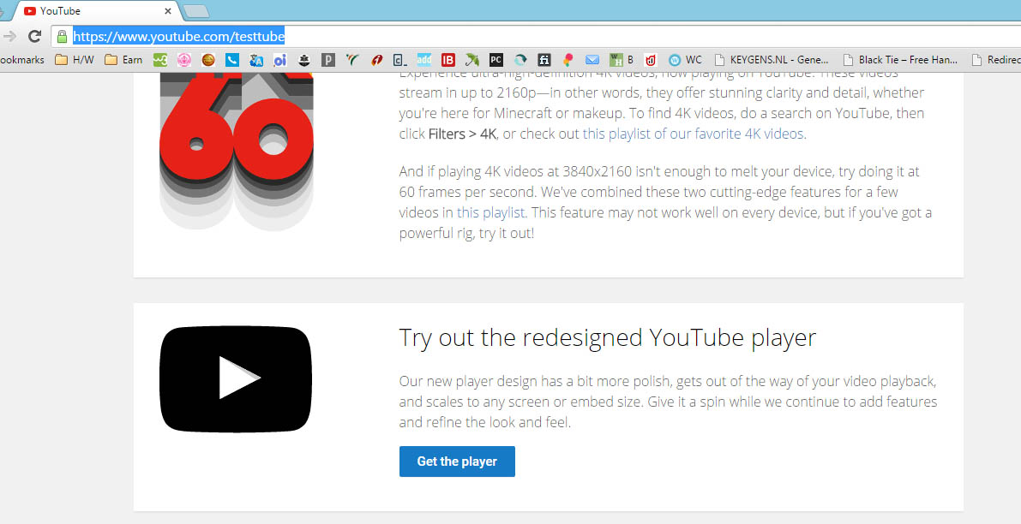Open the red-orange 'i' bookmark icon
This screenshot has height=524, width=1021.
[x=376, y=60]
